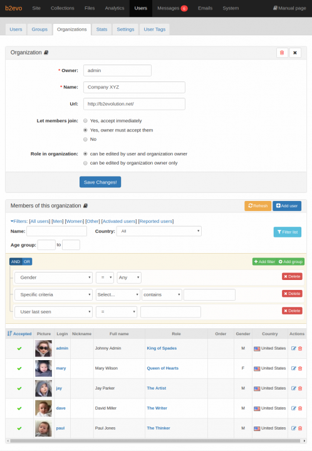Expand the Gender criteria dropdown
312x451 pixels.
coord(53,277)
